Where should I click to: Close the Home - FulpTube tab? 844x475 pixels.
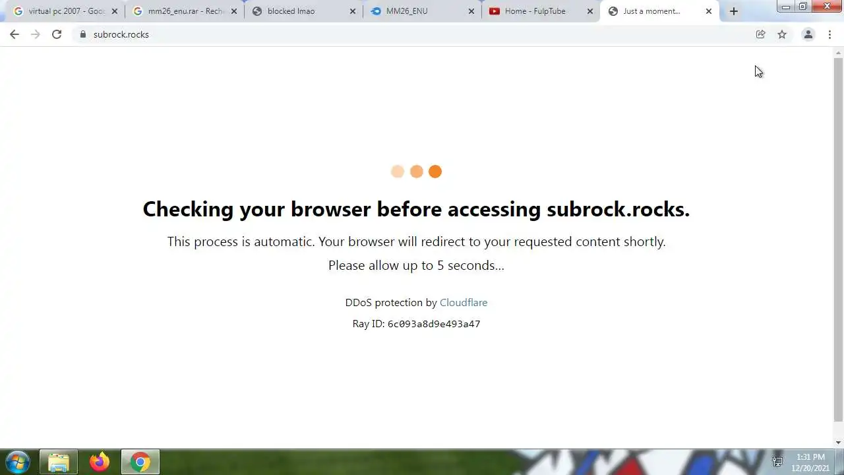[590, 11]
